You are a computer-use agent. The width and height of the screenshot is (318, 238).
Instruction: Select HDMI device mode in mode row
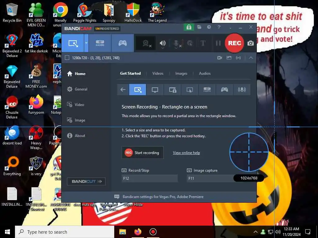tap(207, 90)
